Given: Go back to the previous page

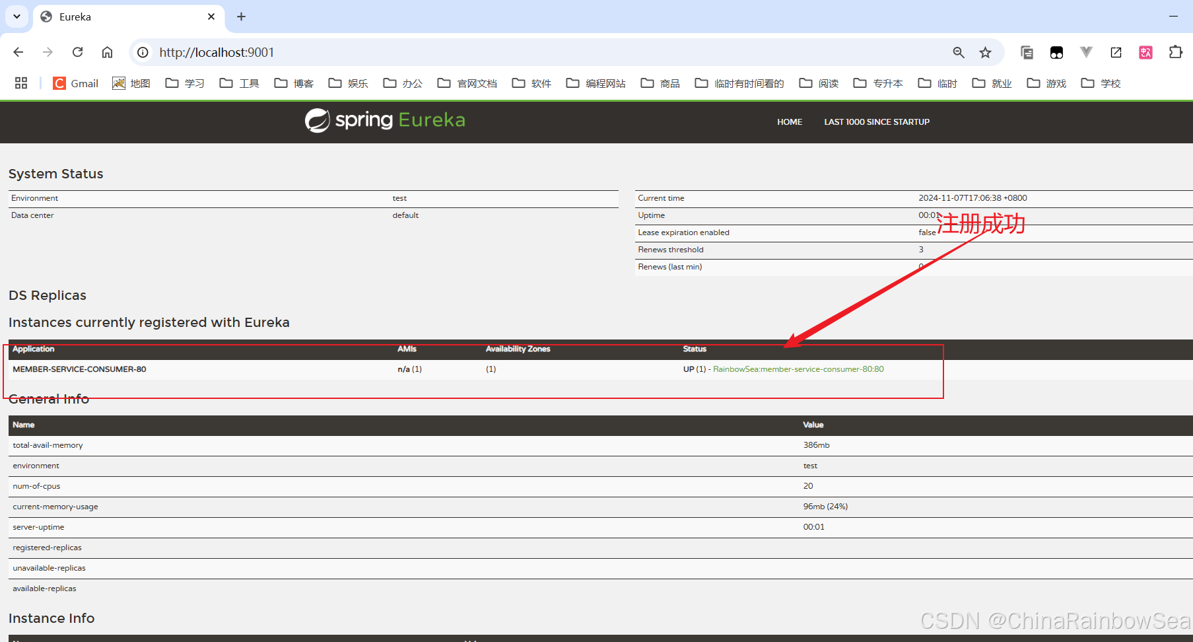Looking at the screenshot, I should [18, 52].
